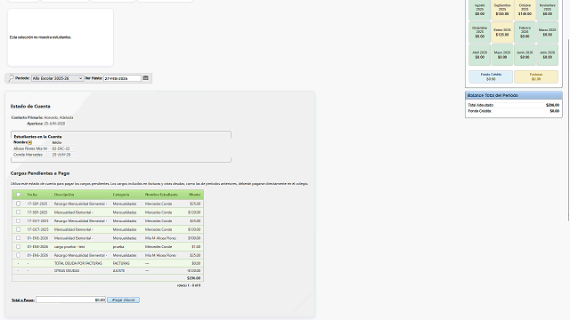Check the cargo prueba - test row
Image resolution: width=570 pixels, height=320 pixels.
click(18, 247)
